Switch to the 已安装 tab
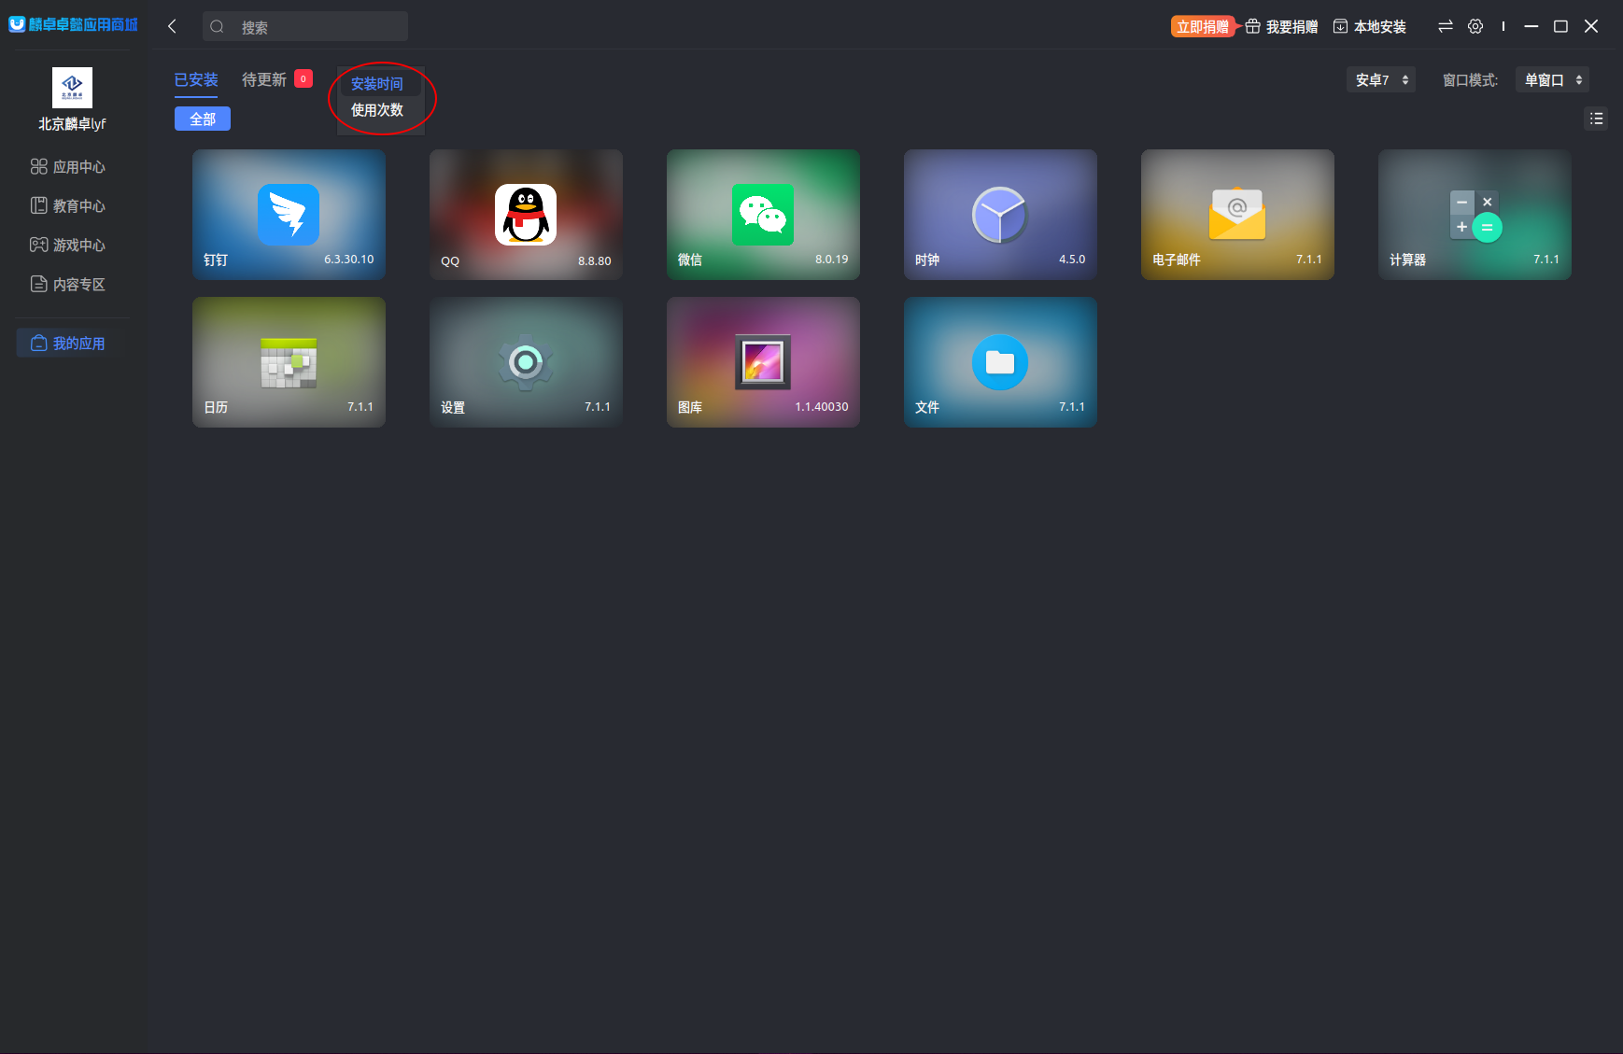Screen dimensions: 1623x1054 [196, 80]
